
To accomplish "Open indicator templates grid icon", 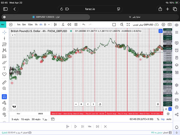I will (x=76, y=25).
